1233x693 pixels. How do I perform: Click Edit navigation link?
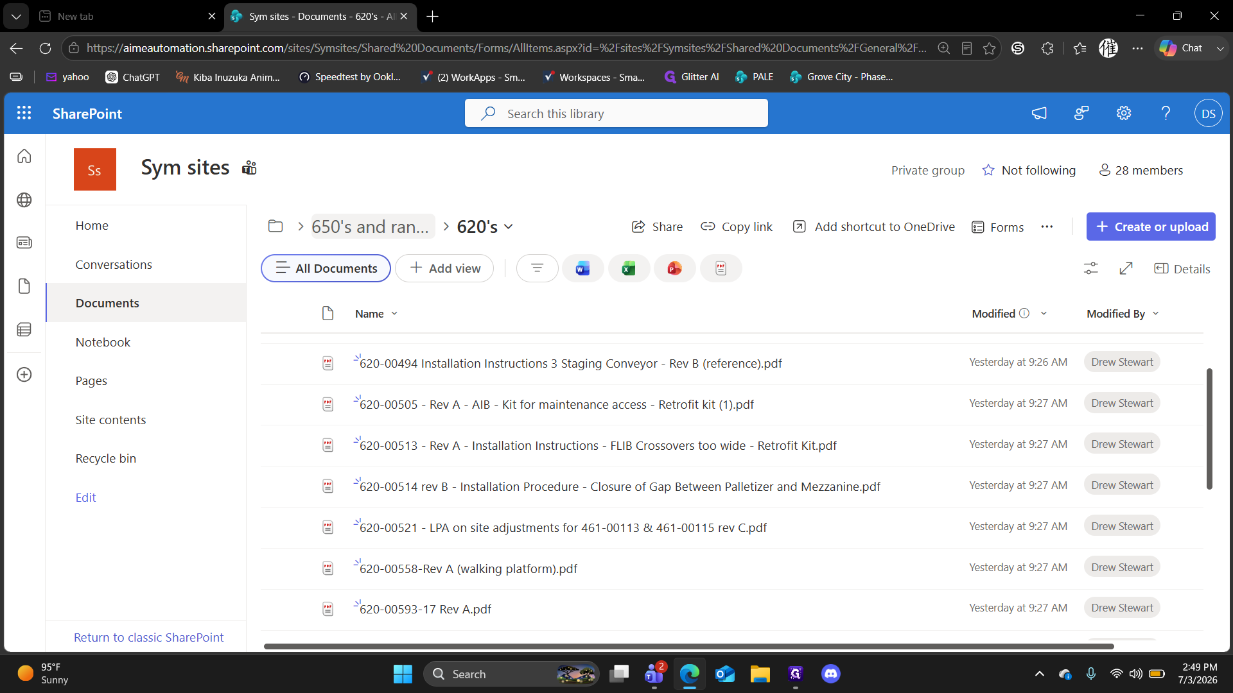[85, 497]
